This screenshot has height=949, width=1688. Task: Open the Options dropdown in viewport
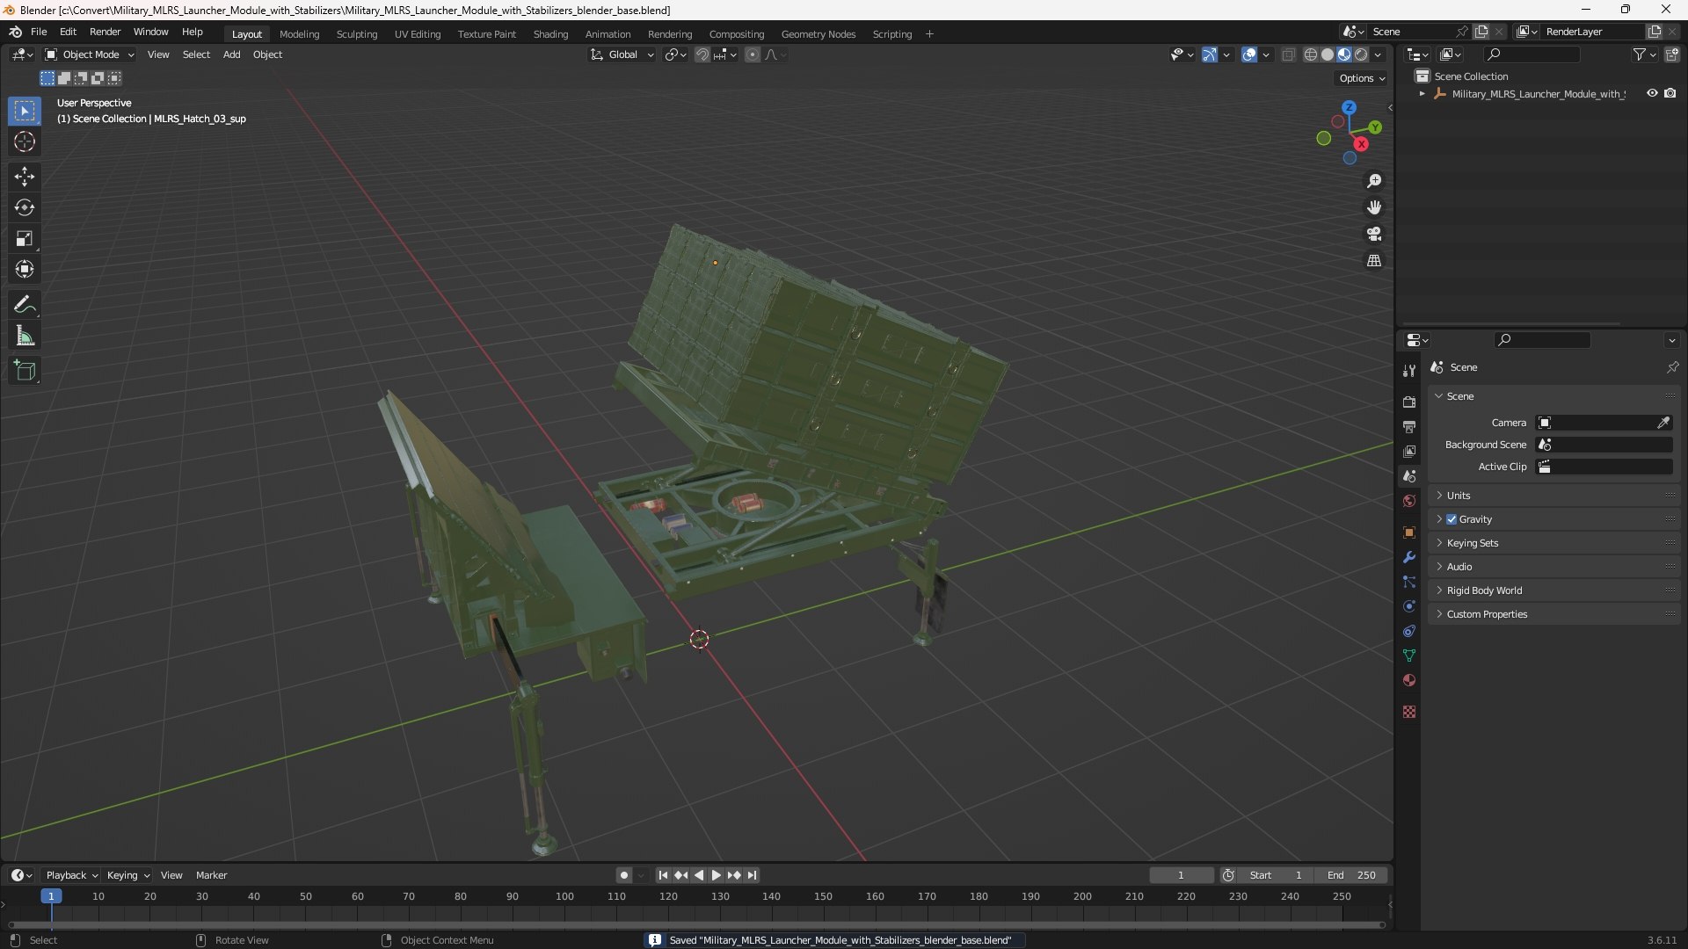coord(1362,78)
